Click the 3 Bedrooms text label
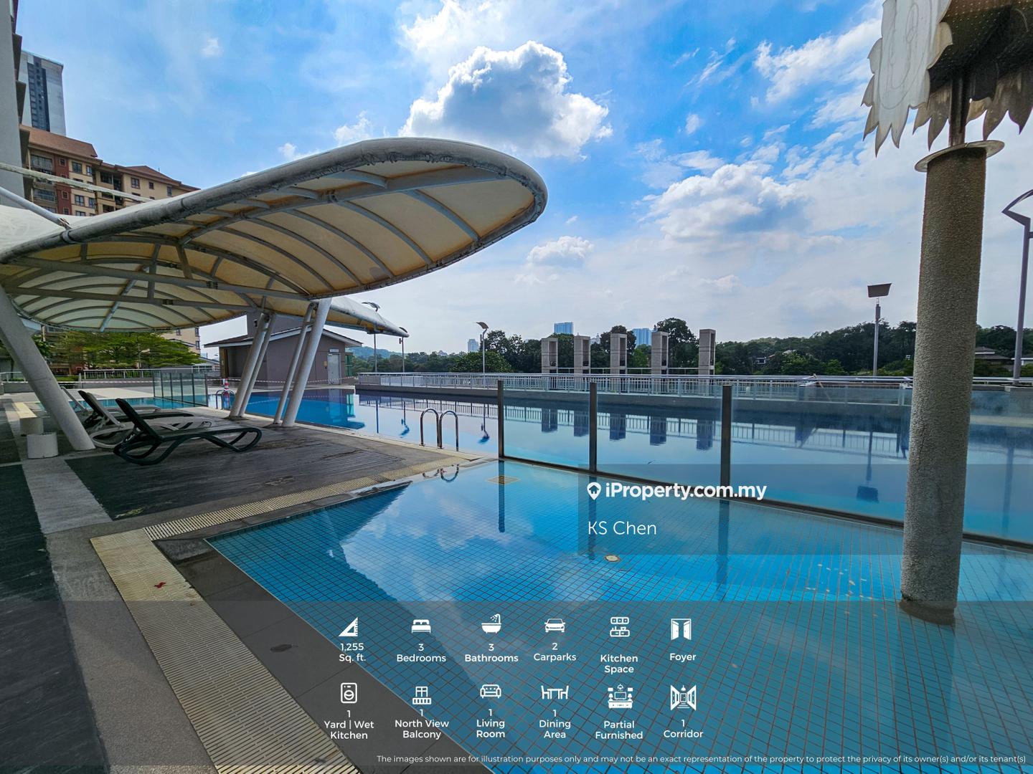The height and width of the screenshot is (774, 1033). 421,653
